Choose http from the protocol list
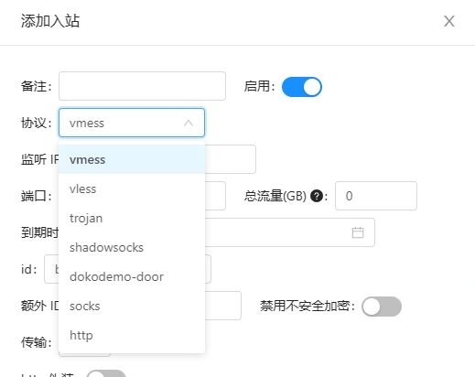The height and width of the screenshot is (377, 475). pos(132,335)
